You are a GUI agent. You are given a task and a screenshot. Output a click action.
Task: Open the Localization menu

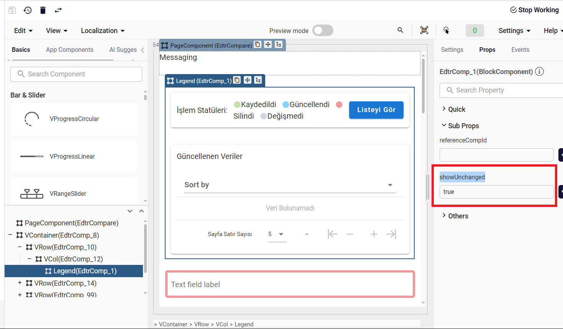click(103, 31)
